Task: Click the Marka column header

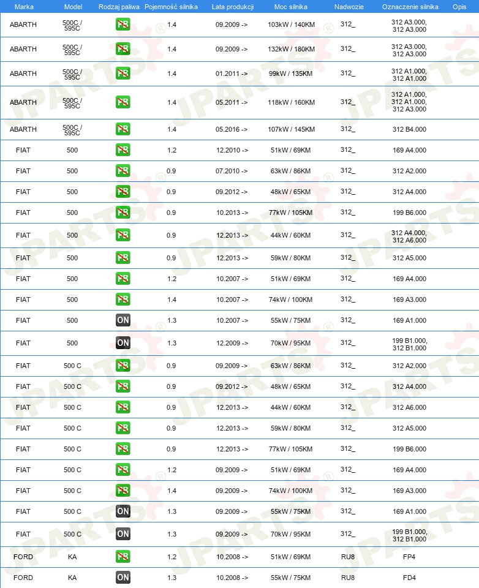Action: click(x=24, y=7)
